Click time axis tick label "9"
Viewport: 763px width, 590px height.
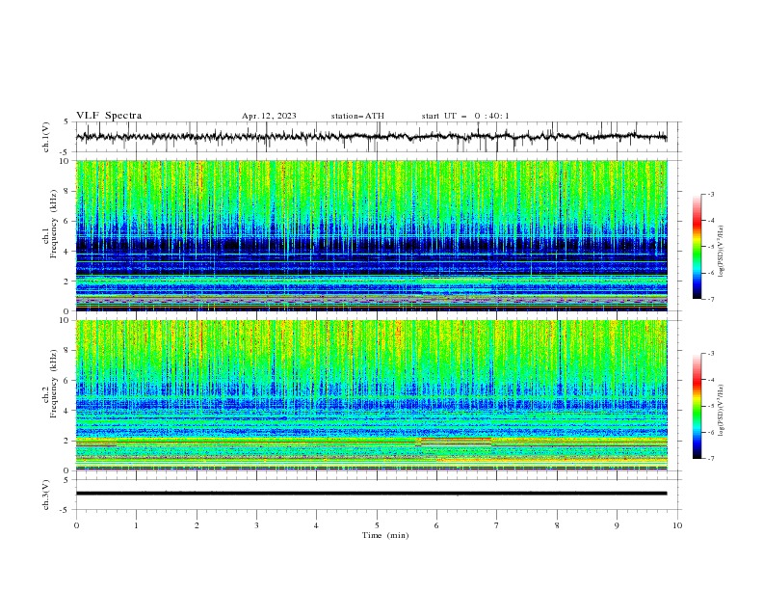pyautogui.click(x=617, y=525)
